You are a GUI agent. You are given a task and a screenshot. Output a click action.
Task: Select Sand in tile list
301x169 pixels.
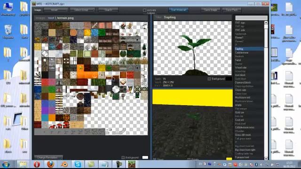tap(249, 60)
